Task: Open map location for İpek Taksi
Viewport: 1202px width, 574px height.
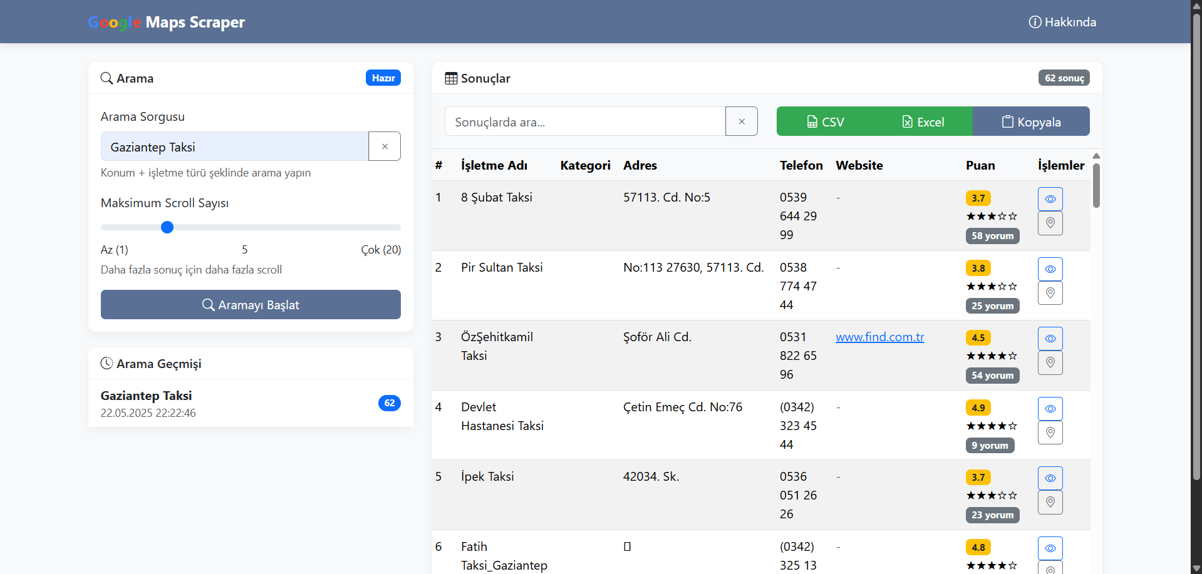Action: point(1050,502)
